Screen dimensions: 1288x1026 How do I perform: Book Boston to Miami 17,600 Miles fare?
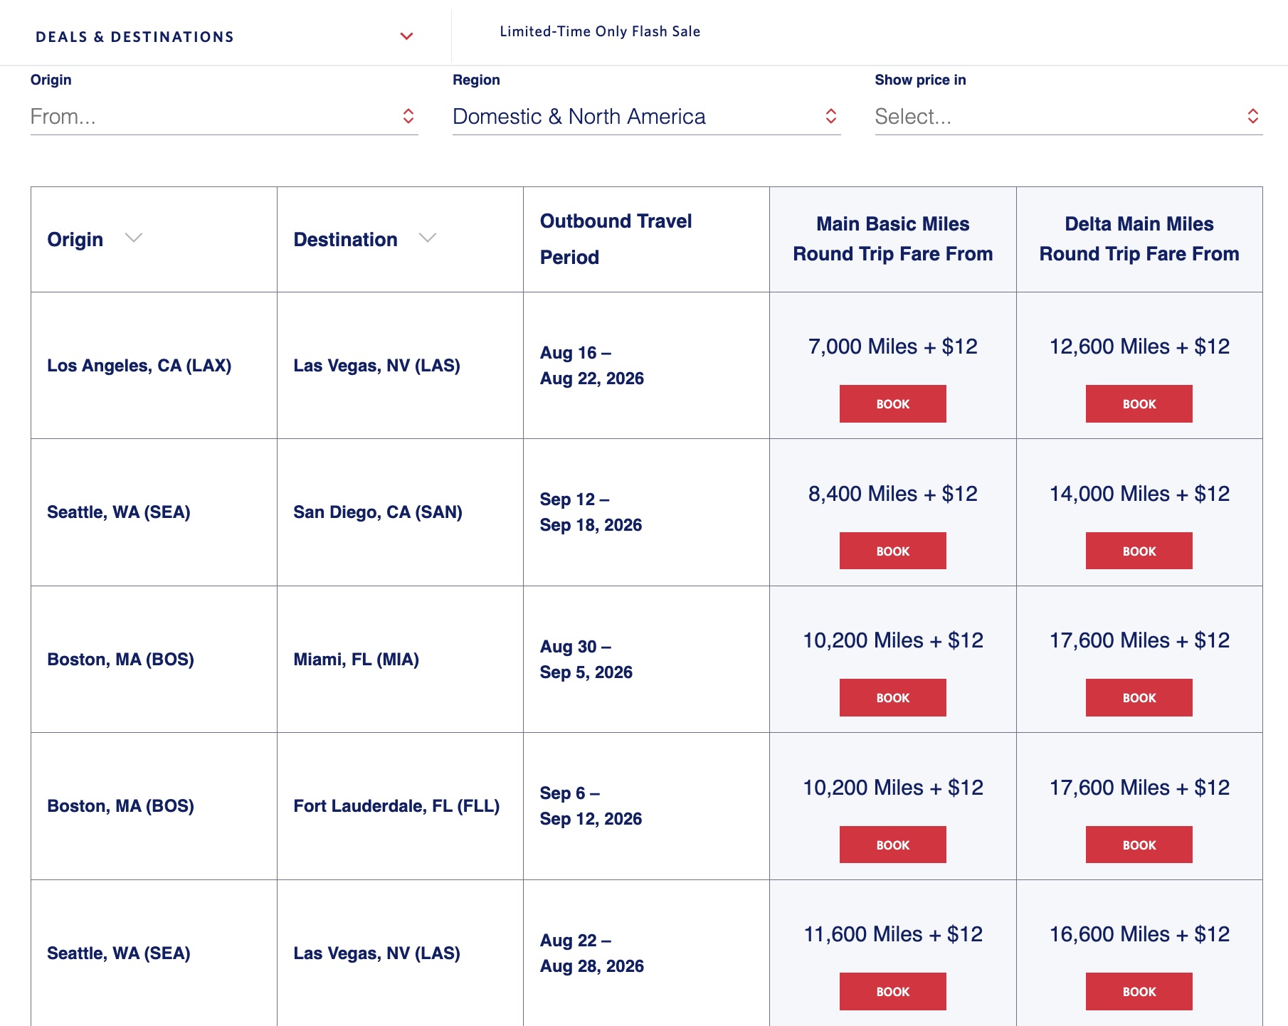[1139, 697]
